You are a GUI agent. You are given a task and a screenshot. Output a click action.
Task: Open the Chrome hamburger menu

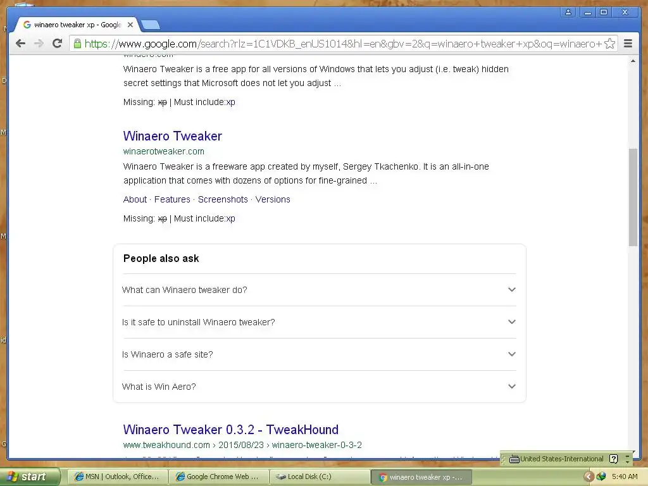click(x=628, y=44)
